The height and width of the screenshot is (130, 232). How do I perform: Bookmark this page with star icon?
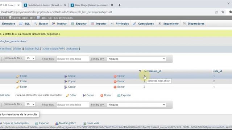tap(223, 12)
